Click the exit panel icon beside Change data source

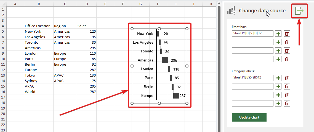pos(299,11)
